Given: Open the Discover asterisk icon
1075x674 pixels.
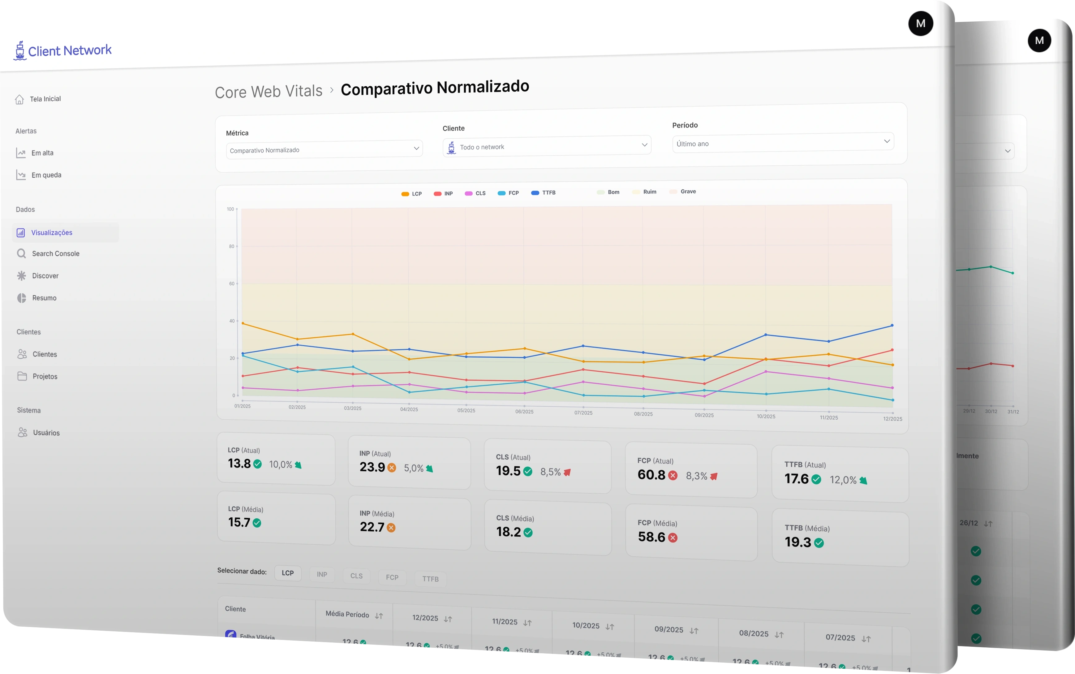Looking at the screenshot, I should tap(21, 276).
